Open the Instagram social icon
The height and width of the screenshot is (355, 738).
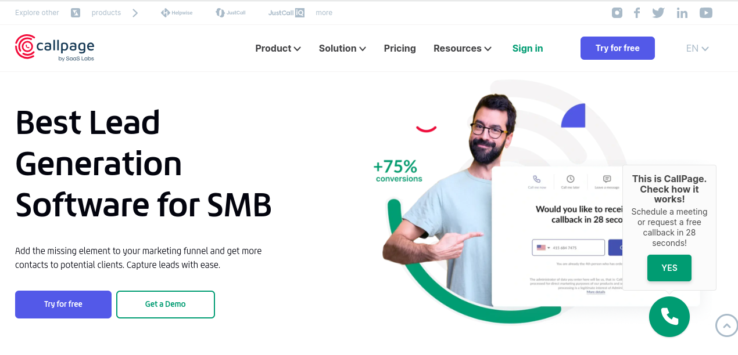617,13
